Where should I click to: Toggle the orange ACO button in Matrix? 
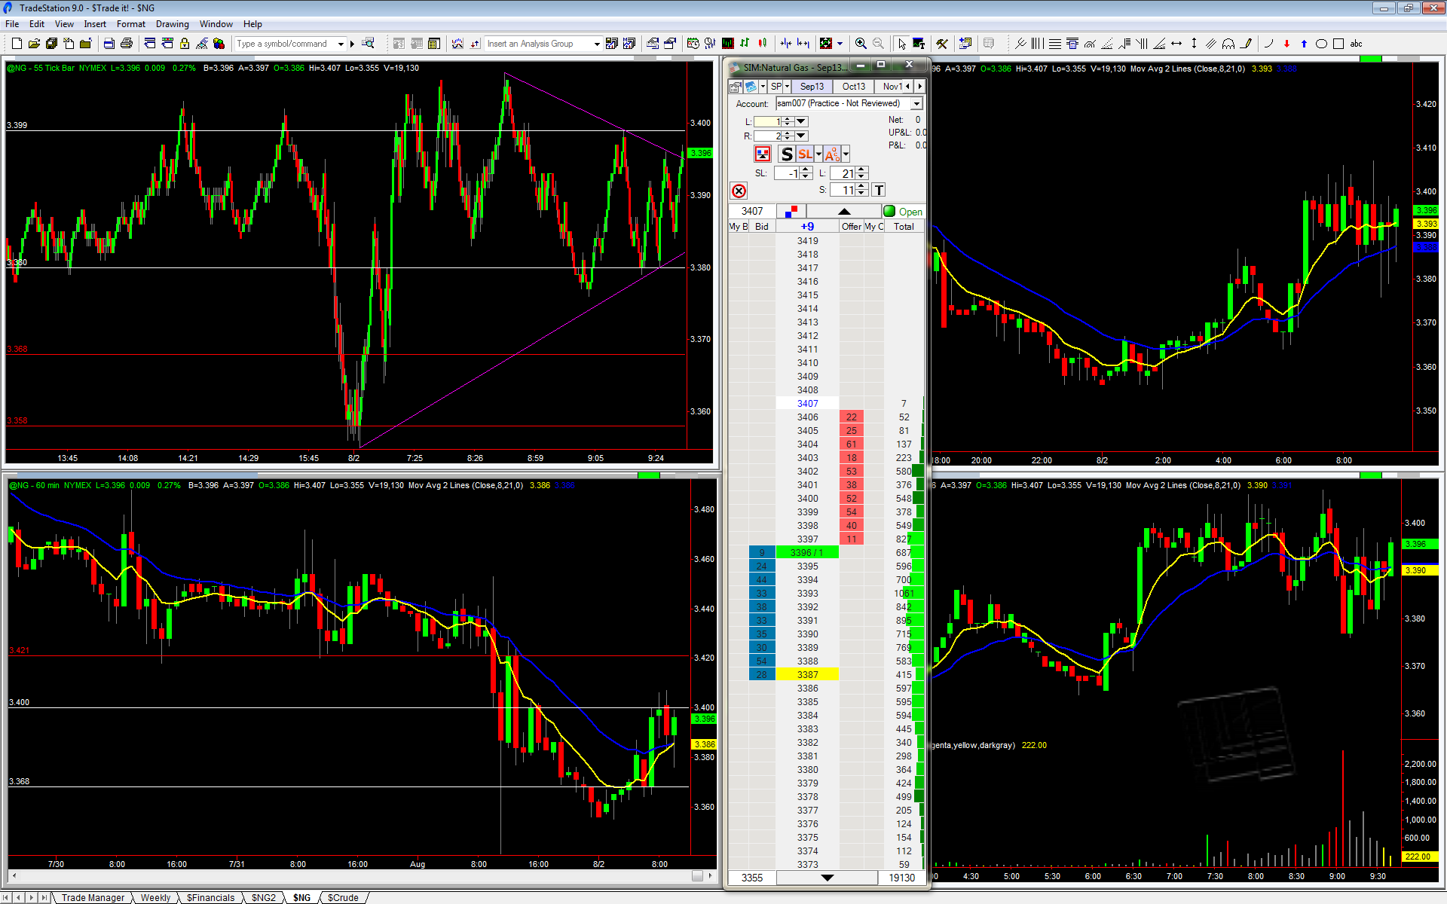832,154
